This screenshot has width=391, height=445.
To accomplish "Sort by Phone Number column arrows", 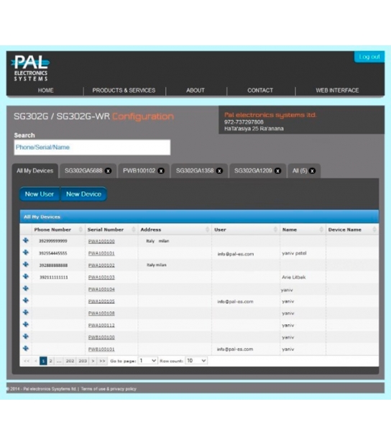I will coord(80,229).
